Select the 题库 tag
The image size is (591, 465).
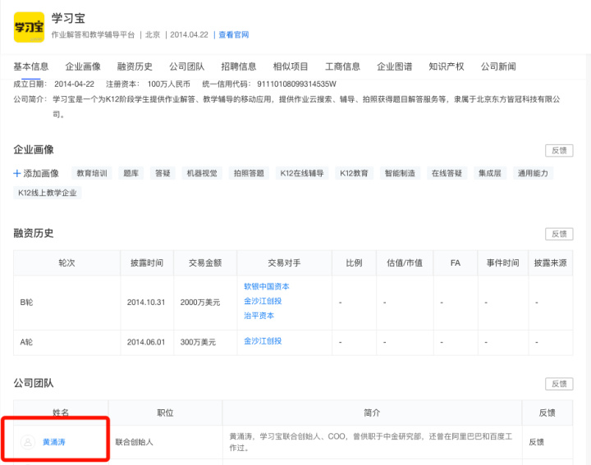(131, 173)
